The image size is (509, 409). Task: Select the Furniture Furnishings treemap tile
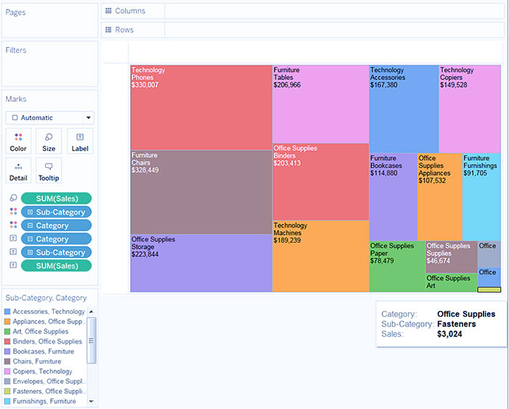coord(481,197)
